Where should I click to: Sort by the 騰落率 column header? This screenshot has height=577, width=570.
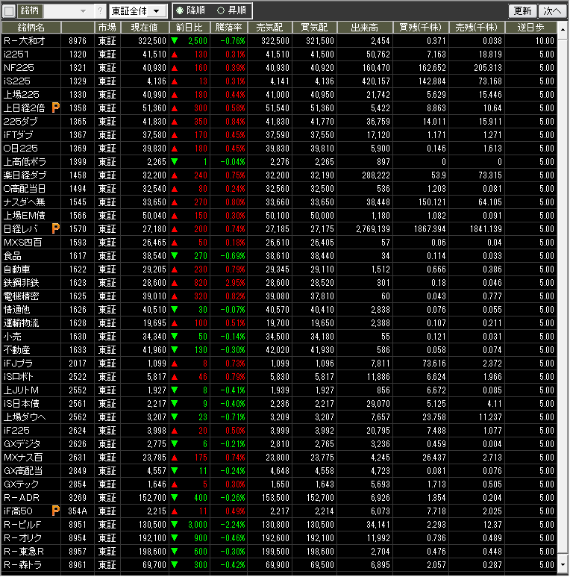click(x=229, y=28)
